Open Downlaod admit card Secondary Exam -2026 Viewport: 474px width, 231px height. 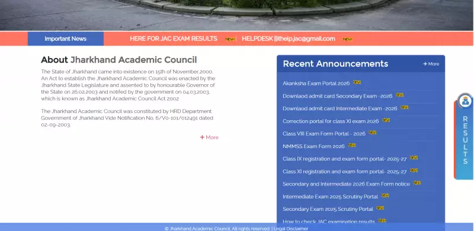(337, 96)
